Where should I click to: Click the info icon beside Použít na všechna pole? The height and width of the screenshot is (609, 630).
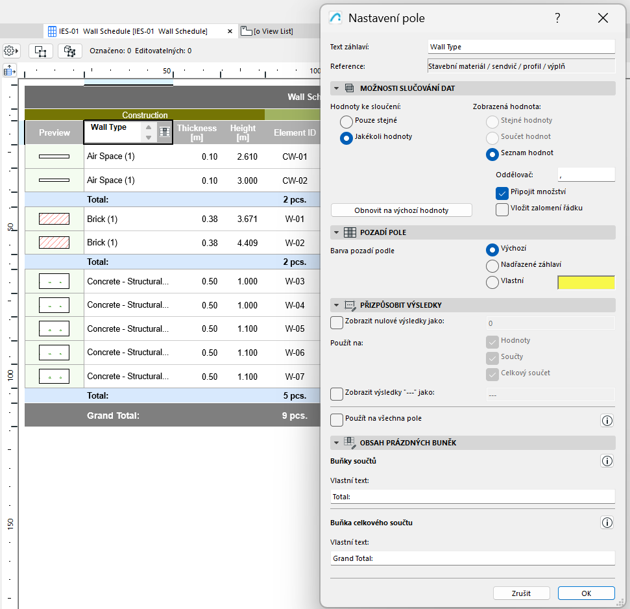(607, 420)
